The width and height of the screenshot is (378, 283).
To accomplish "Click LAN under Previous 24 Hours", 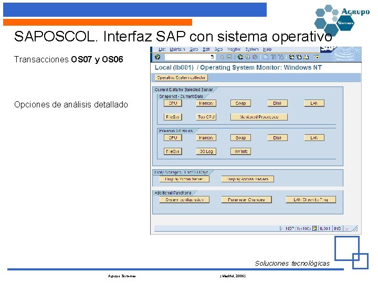I will tap(314, 138).
